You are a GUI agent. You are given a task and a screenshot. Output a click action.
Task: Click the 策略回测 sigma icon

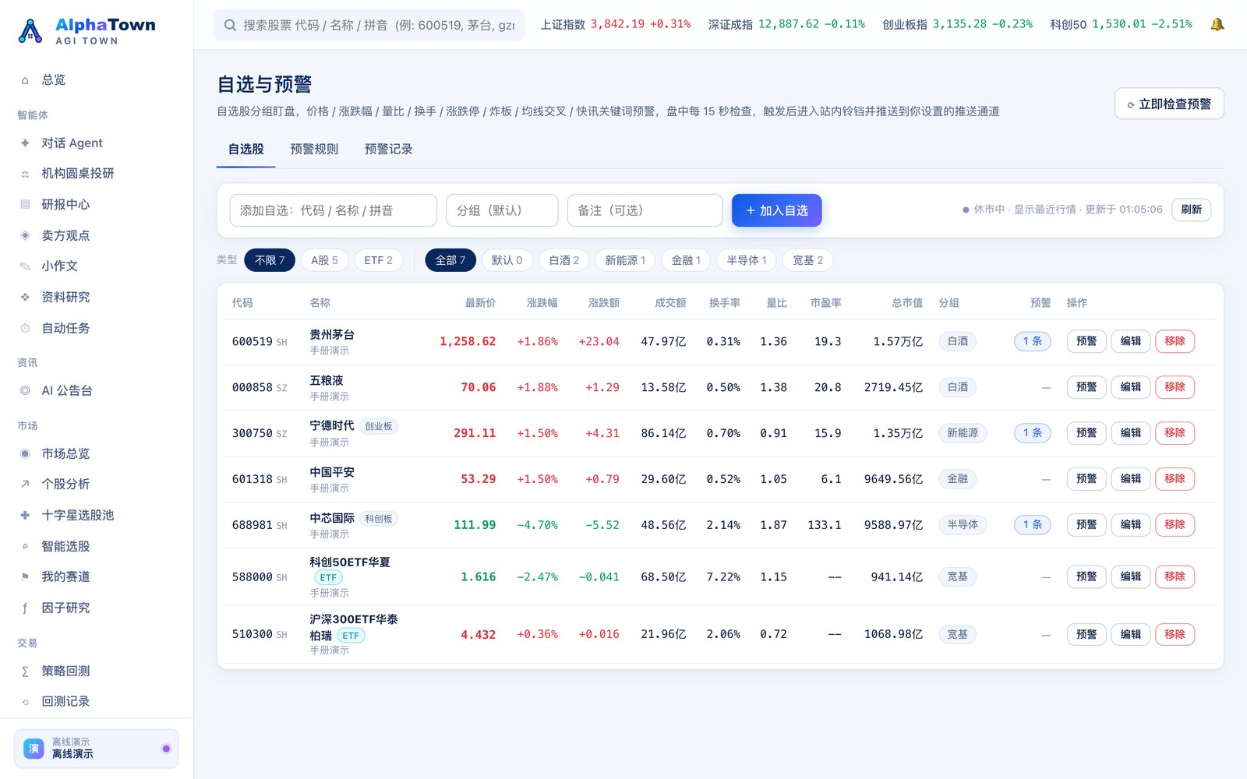point(25,671)
